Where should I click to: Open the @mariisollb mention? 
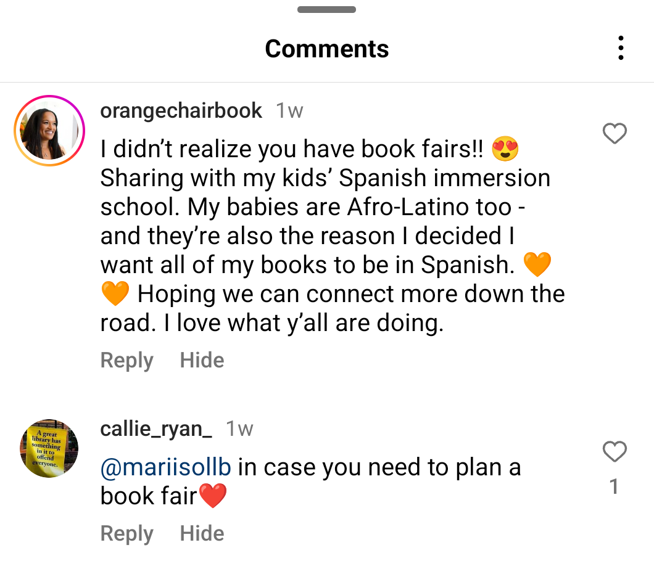coord(165,467)
